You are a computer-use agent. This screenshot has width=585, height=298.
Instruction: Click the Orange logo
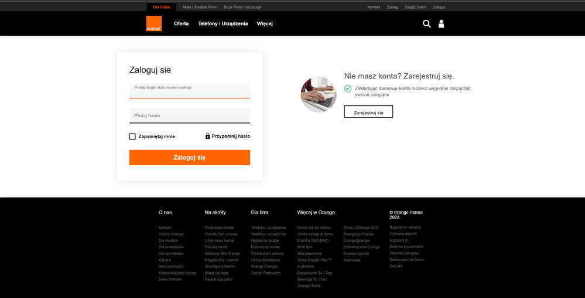click(154, 23)
